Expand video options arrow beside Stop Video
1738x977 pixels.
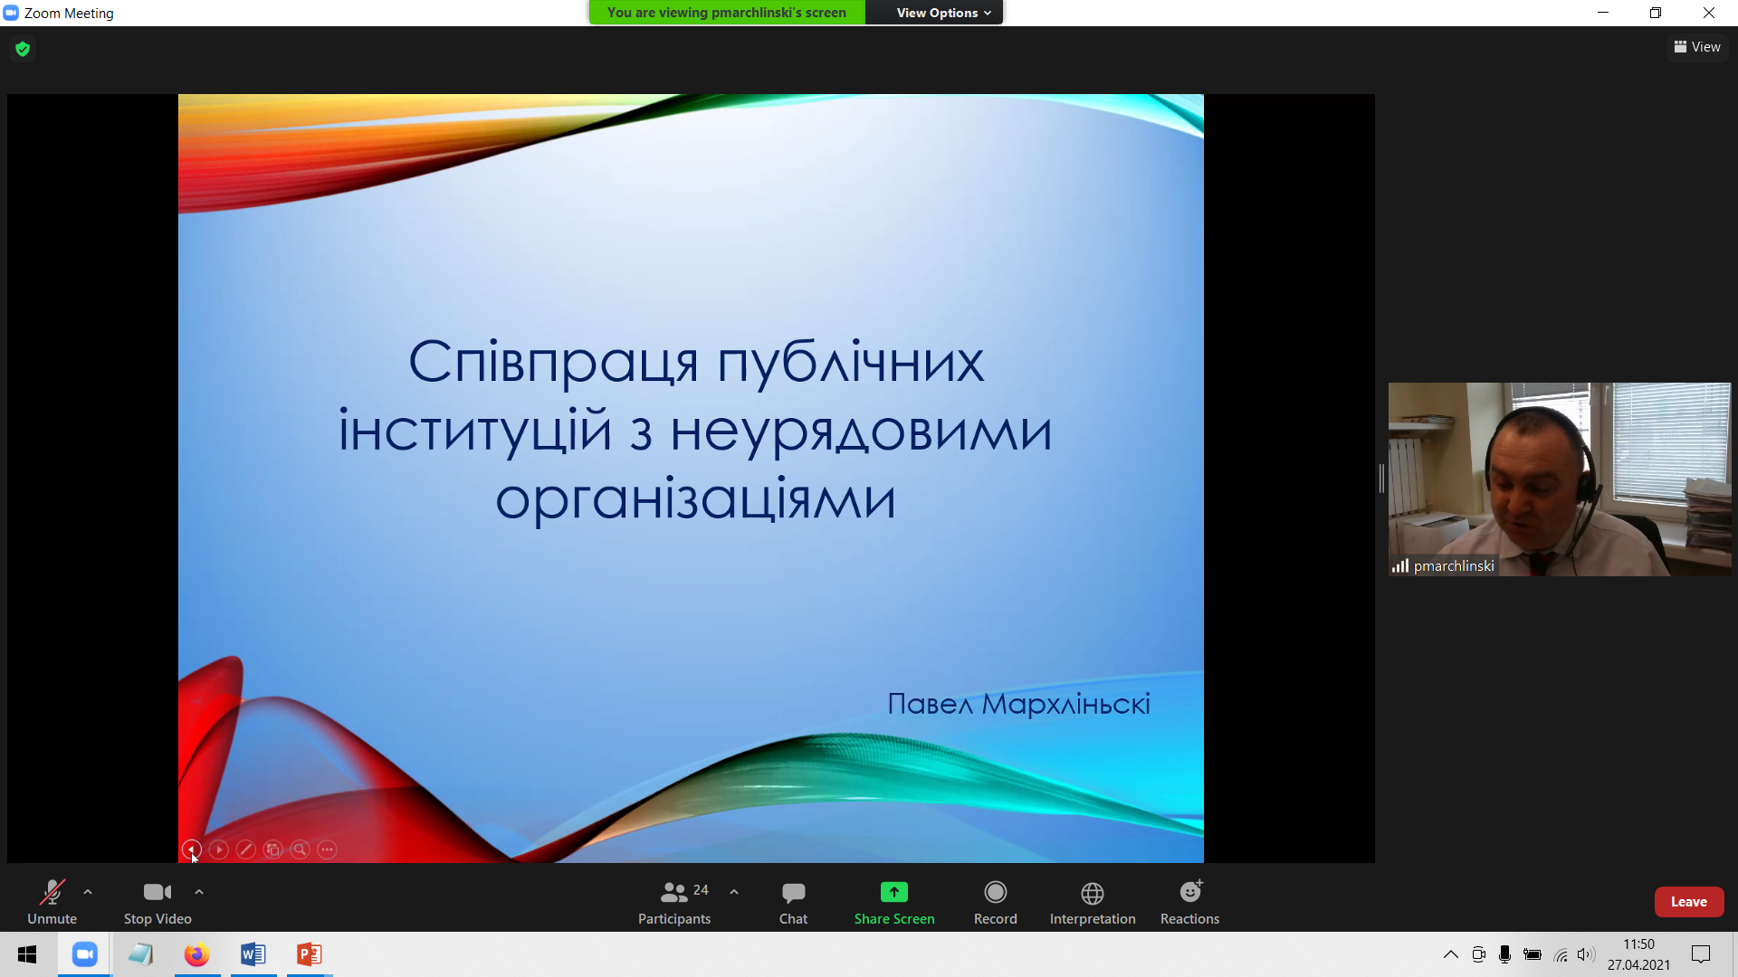click(199, 892)
